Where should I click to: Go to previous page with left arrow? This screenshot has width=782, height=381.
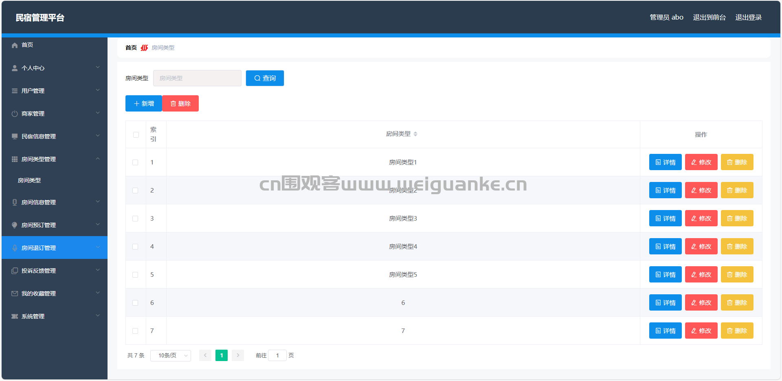pyautogui.click(x=205, y=355)
